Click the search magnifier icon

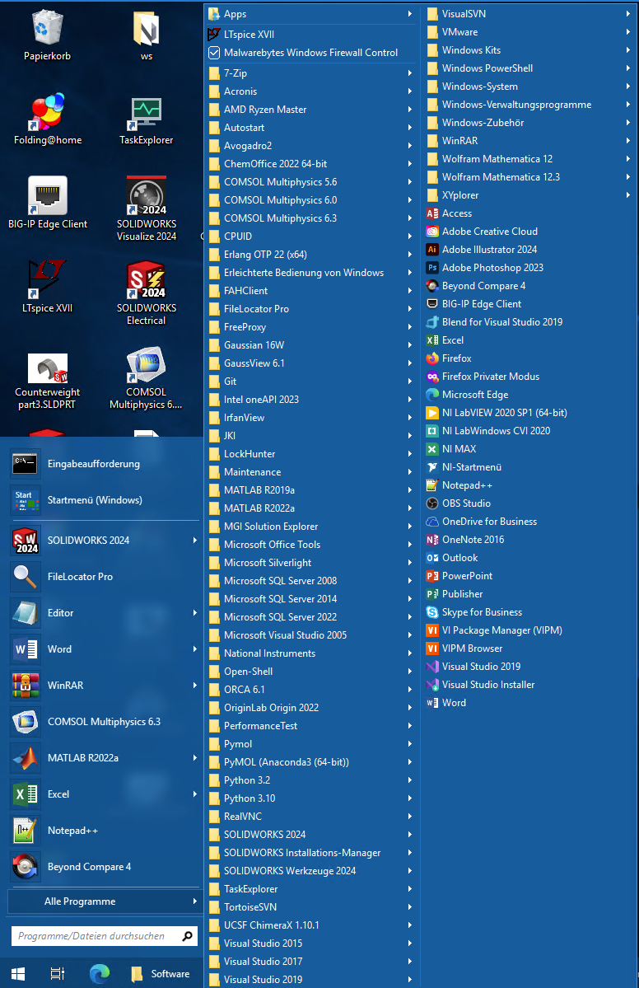click(187, 936)
